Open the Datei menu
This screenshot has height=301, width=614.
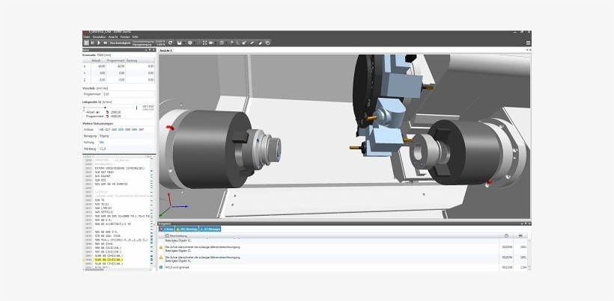(x=86, y=37)
